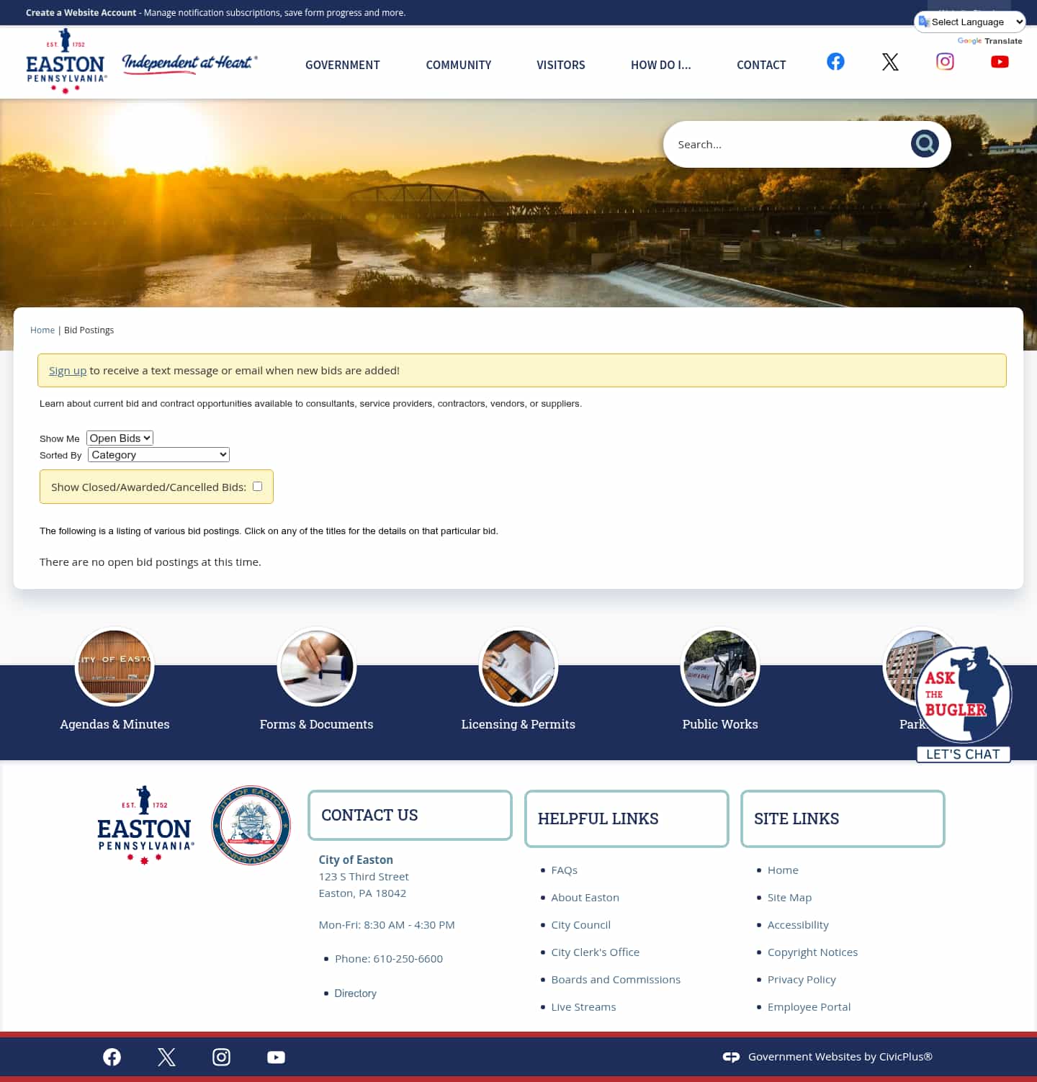Click the Public Works steamroller icon
1037x1082 pixels.
[720, 666]
